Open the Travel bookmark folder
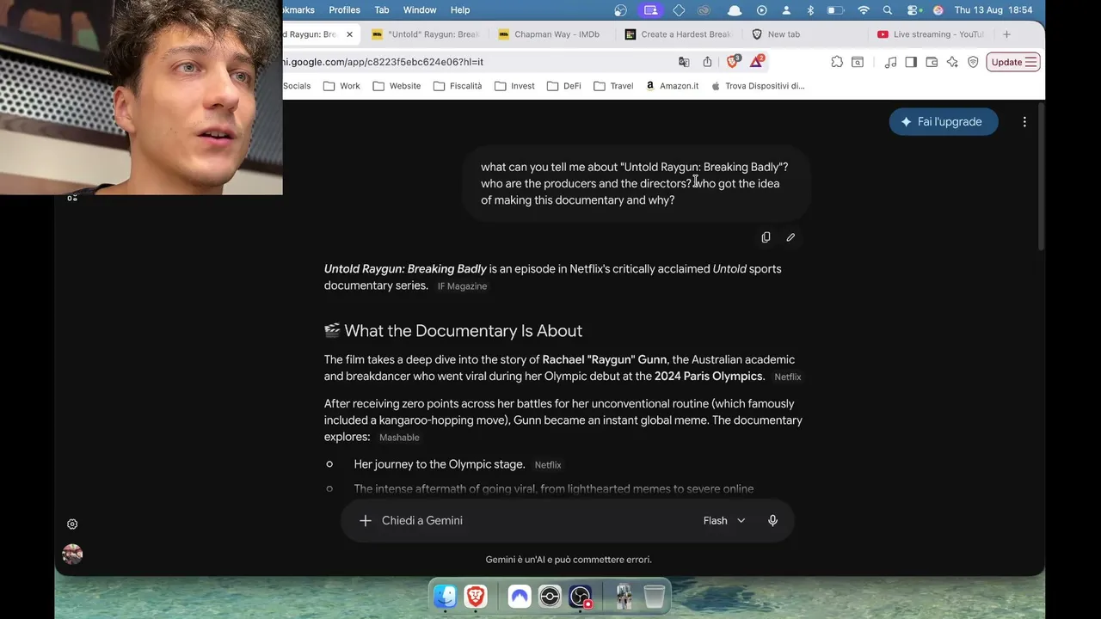This screenshot has width=1101, height=619. (613, 86)
